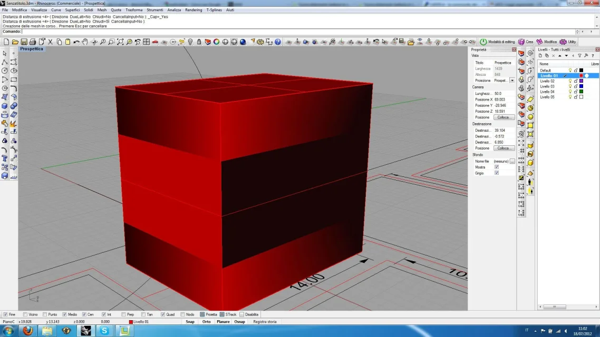Click Modalità di editing T-Splines button
600x337 pixels.
pyautogui.click(x=497, y=42)
